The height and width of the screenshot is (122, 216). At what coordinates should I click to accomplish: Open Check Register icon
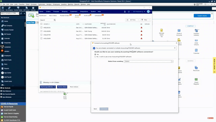pyautogui.click(x=196, y=81)
